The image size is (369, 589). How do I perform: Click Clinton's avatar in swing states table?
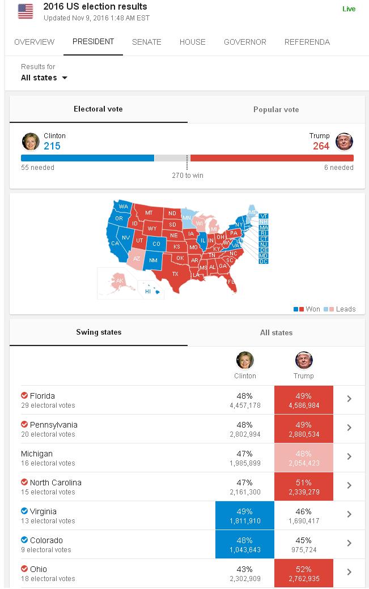coord(245,360)
